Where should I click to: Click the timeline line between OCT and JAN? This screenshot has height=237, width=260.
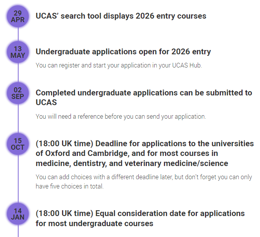[x=18, y=179]
